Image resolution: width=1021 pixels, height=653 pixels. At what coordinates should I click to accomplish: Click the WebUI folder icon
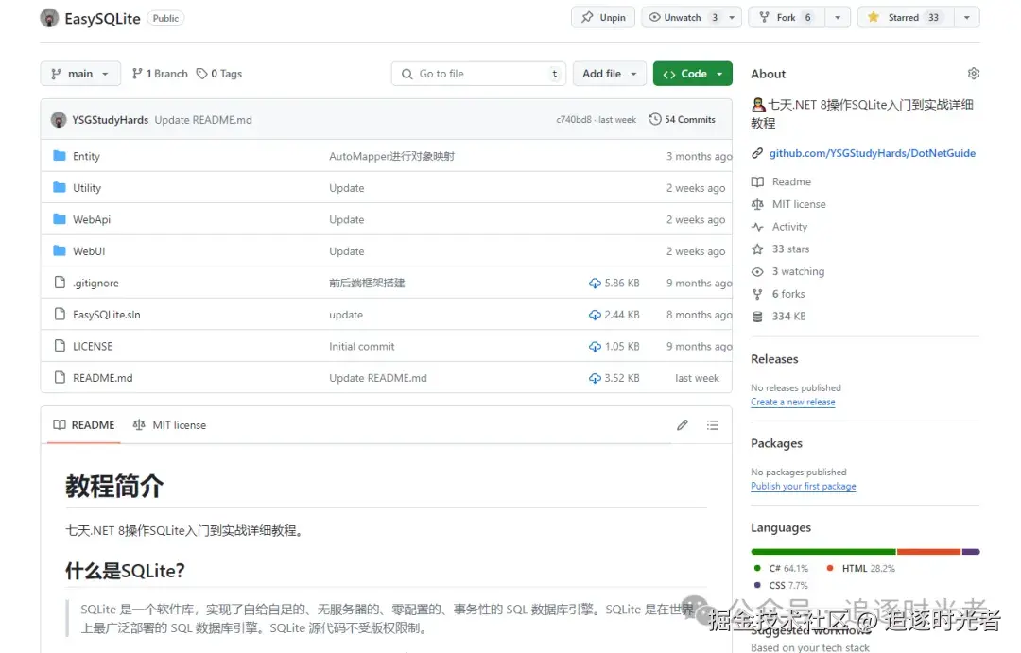(x=60, y=250)
